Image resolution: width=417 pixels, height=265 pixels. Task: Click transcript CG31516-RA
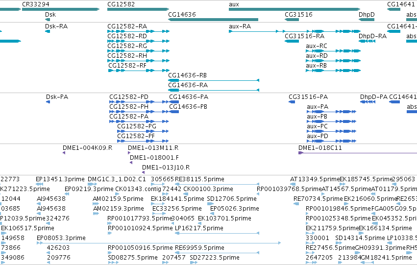tap(304, 36)
